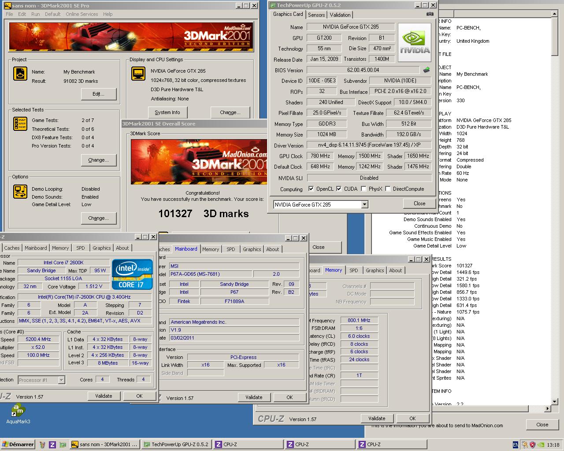Screen dimensions: 564x451
Task: Open the Démarrer start menu
Action: pos(18,444)
